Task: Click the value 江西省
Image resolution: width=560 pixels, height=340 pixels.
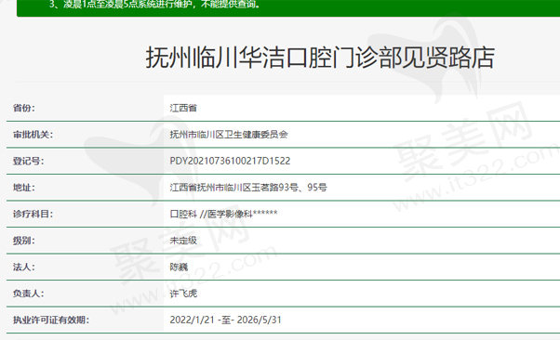Action: pyautogui.click(x=183, y=108)
